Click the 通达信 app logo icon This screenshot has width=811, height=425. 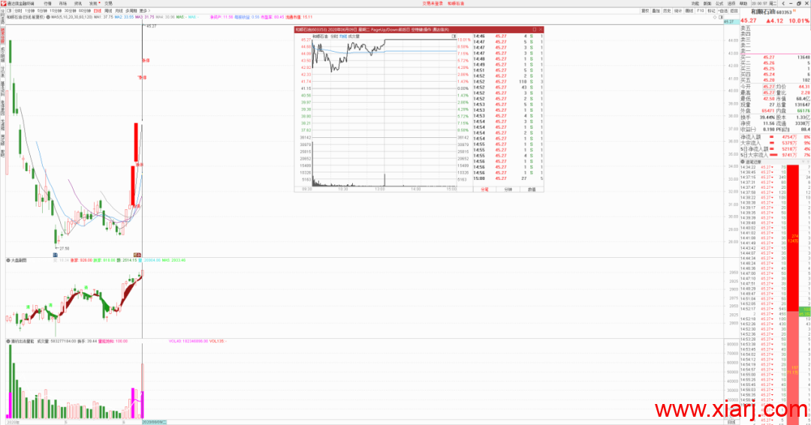(x=3, y=3)
